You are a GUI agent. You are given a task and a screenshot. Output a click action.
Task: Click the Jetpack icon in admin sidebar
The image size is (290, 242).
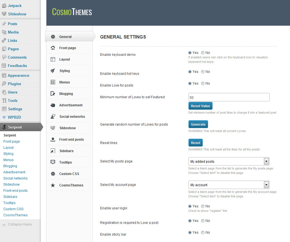pos(4,6)
